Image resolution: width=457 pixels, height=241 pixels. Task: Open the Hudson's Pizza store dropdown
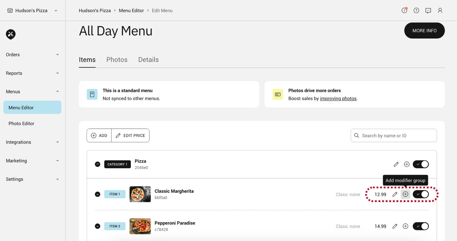tap(32, 11)
